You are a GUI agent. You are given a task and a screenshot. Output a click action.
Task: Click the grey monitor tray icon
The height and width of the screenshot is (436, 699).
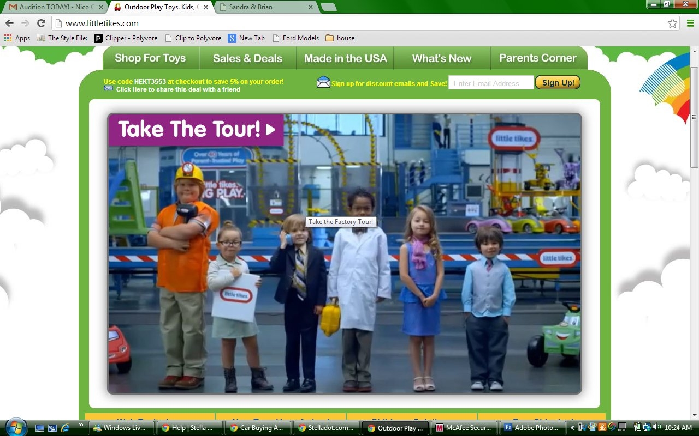point(622,427)
